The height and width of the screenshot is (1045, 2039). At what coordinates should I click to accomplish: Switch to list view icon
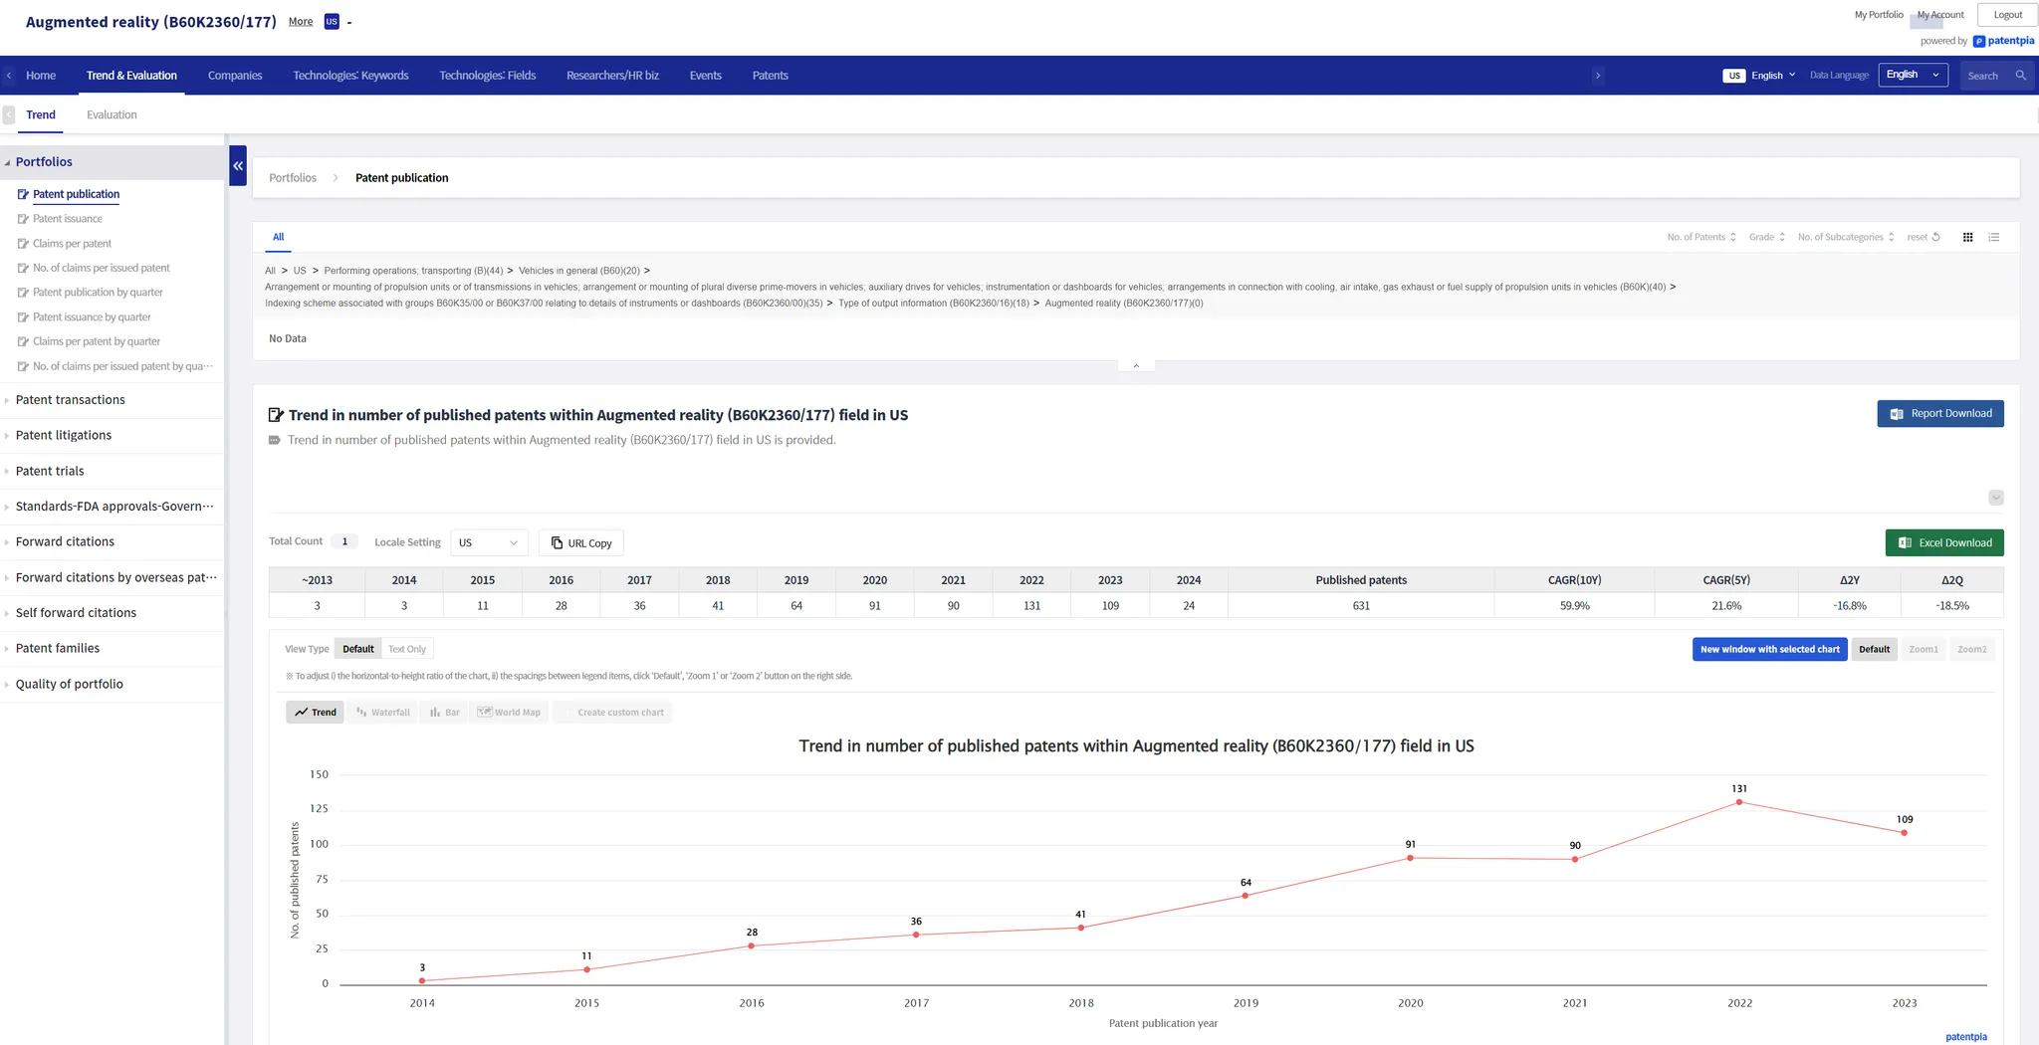pyautogui.click(x=1993, y=237)
